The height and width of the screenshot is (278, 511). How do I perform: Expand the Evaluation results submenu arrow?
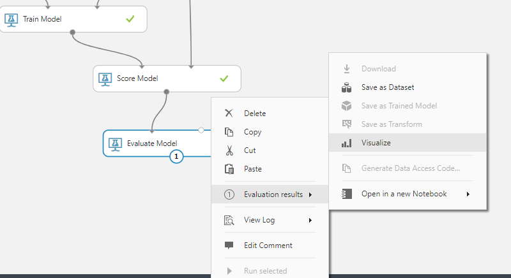click(x=310, y=194)
